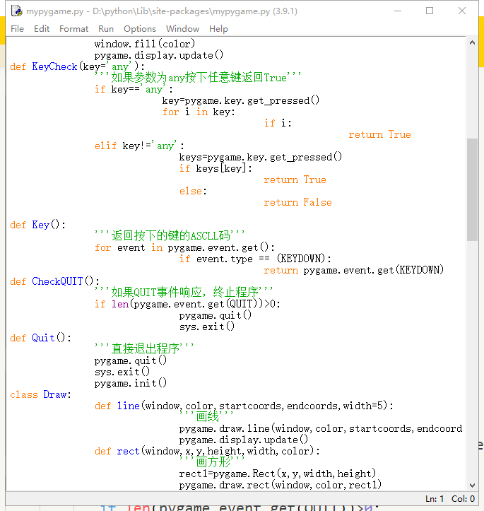
Task: Click the 'Col: 0' status bar entry
Action: [x=463, y=498]
